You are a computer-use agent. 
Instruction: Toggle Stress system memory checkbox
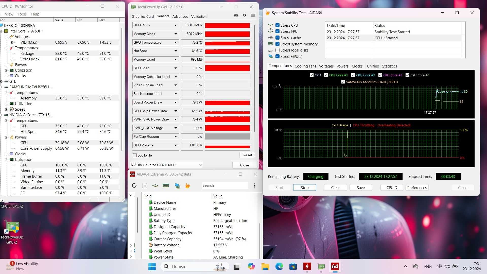coord(277,44)
